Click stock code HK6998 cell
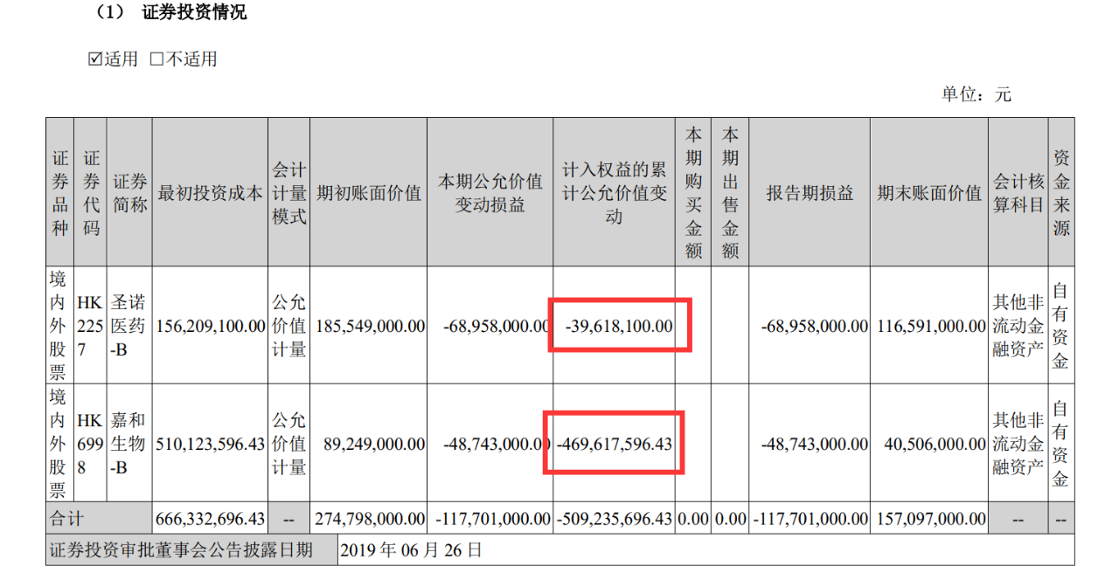1119x573 pixels. pos(91,443)
